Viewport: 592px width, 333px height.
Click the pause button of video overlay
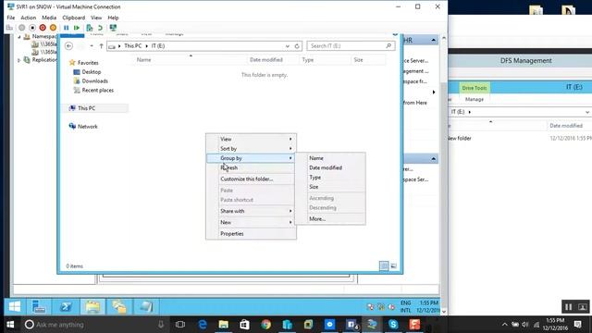tap(569, 307)
